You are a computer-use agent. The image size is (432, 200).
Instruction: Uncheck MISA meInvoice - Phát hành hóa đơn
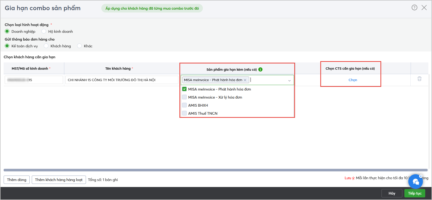[x=184, y=89]
